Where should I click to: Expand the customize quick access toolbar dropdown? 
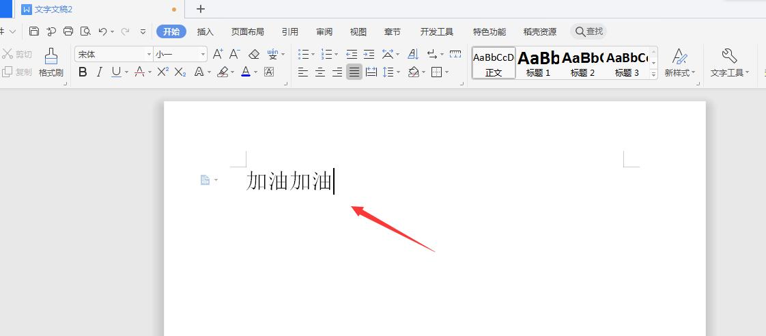143,31
